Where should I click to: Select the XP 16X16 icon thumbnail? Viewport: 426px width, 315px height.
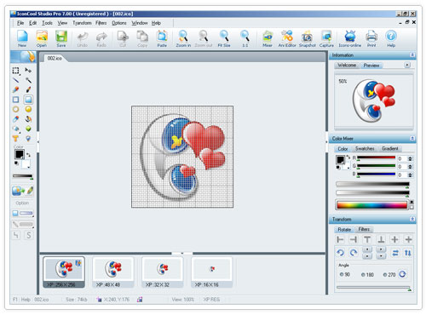click(212, 272)
